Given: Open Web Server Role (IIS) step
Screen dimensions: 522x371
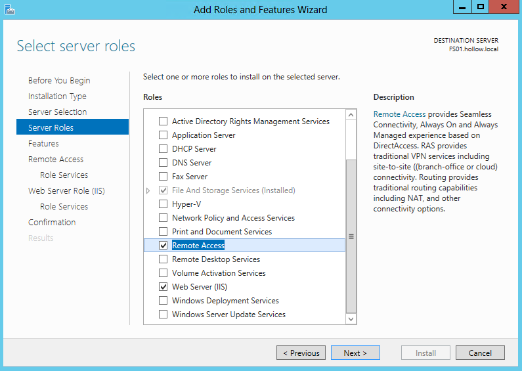Looking at the screenshot, I should point(66,191).
